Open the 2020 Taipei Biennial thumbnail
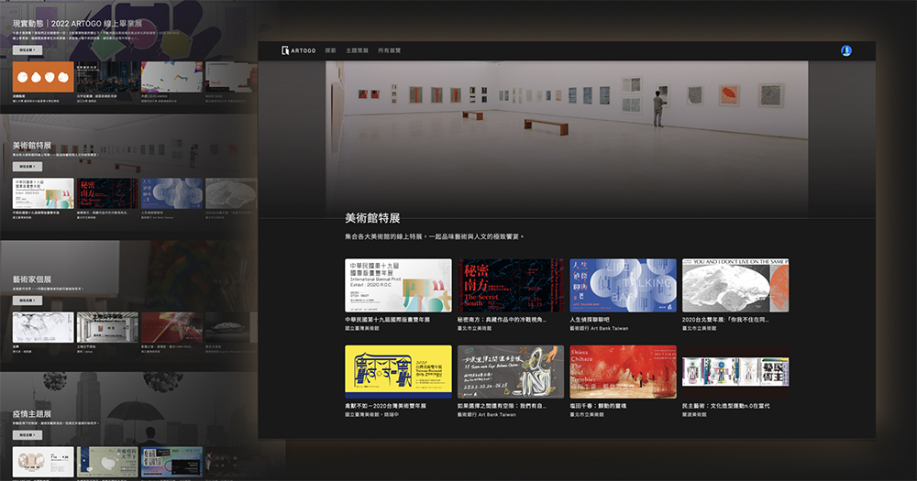917x481 pixels. tap(735, 285)
